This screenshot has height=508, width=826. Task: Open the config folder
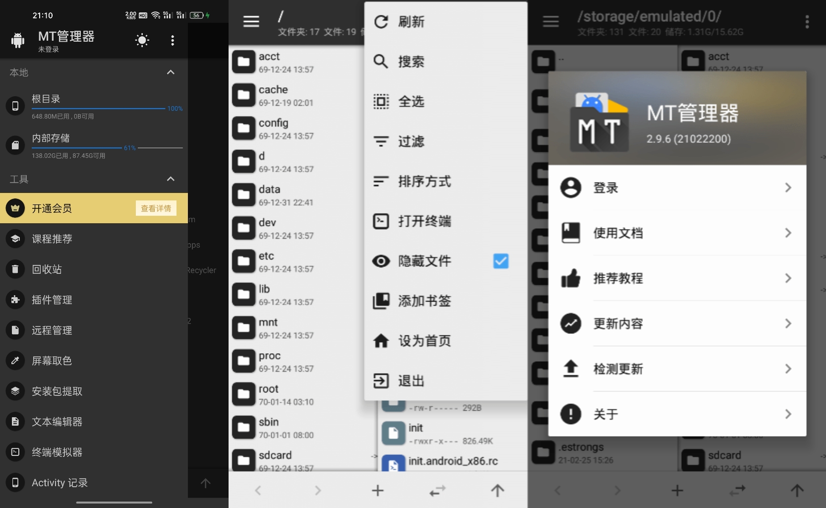(296, 128)
